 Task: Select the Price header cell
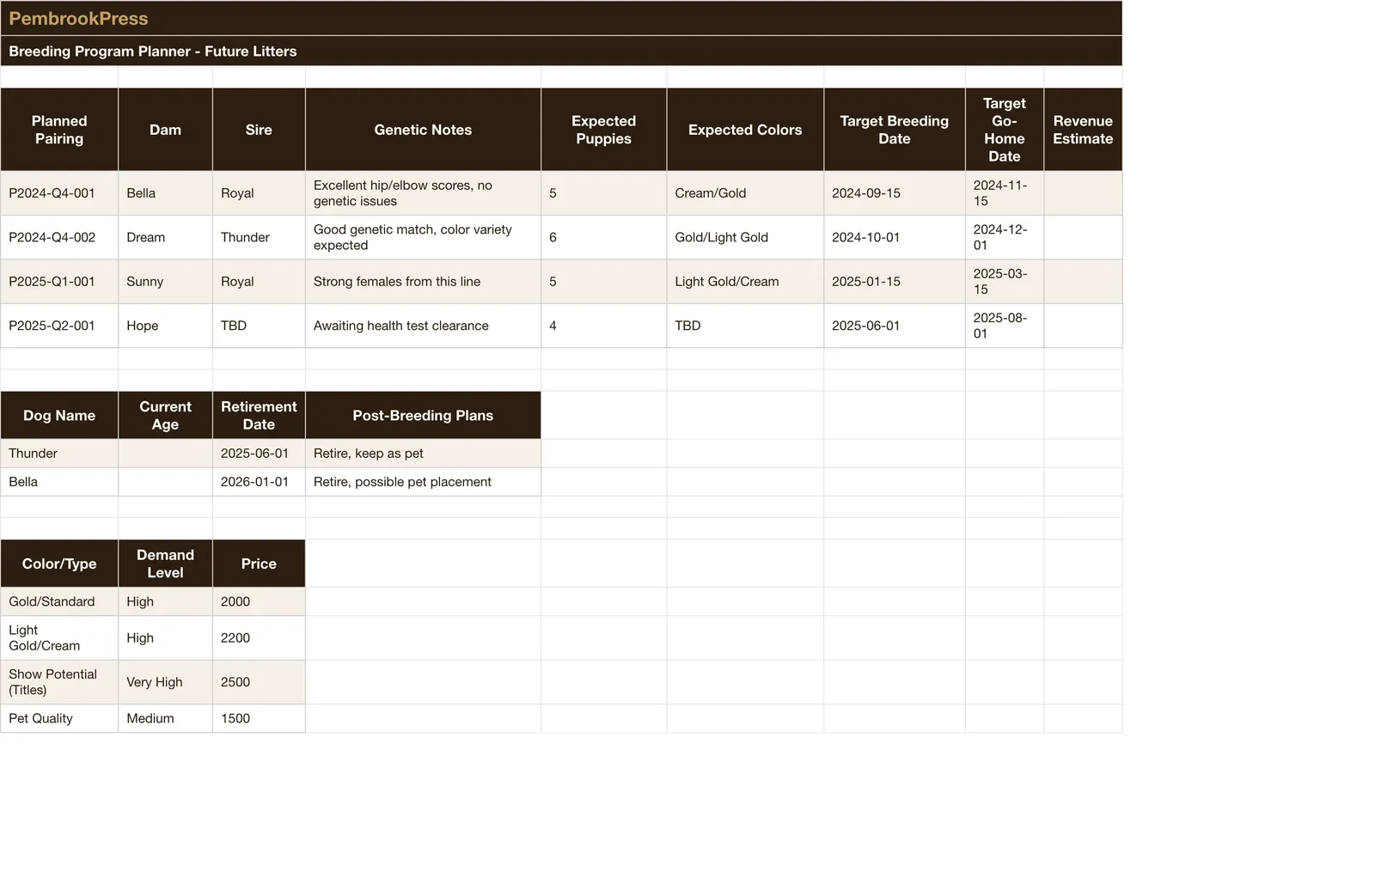pyautogui.click(x=259, y=564)
